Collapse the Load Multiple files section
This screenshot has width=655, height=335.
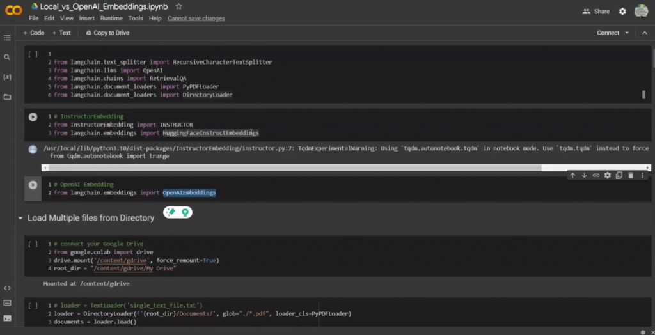[20, 218]
